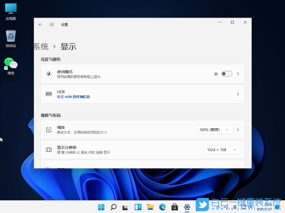Click the 夜间模式 sun icon

49,73
